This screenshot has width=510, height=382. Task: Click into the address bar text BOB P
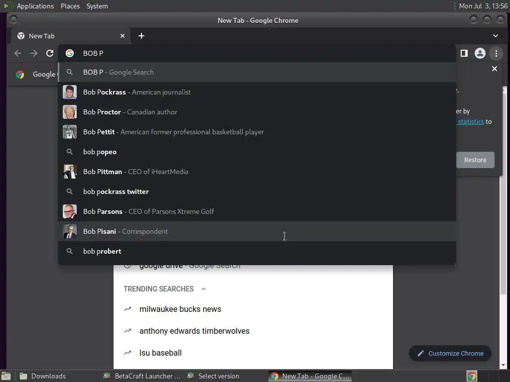[x=93, y=53]
